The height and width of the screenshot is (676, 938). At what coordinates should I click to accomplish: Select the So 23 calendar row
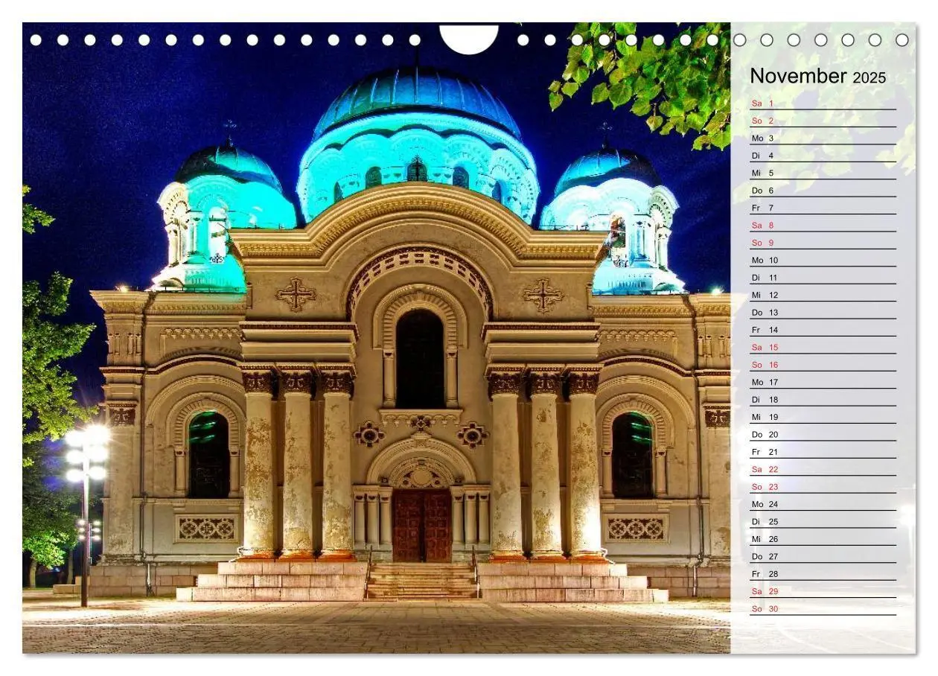(x=823, y=487)
